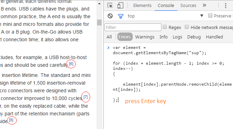Select the Errors level filter
Screen dimensions: 233x129
tap(125, 37)
